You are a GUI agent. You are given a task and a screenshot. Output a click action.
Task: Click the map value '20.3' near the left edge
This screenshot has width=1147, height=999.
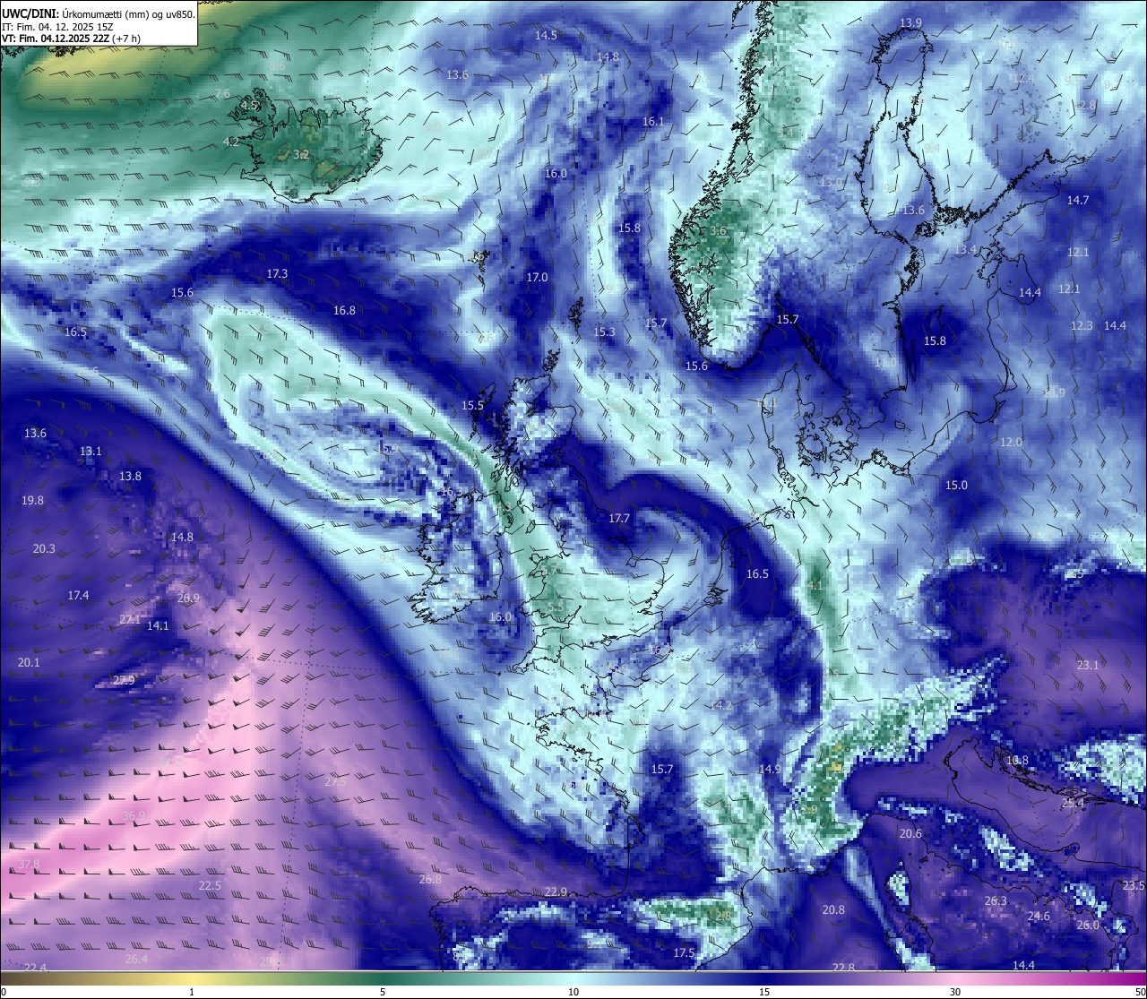(44, 549)
